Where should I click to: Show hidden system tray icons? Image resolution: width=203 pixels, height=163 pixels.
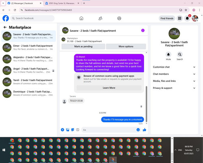click(175, 150)
